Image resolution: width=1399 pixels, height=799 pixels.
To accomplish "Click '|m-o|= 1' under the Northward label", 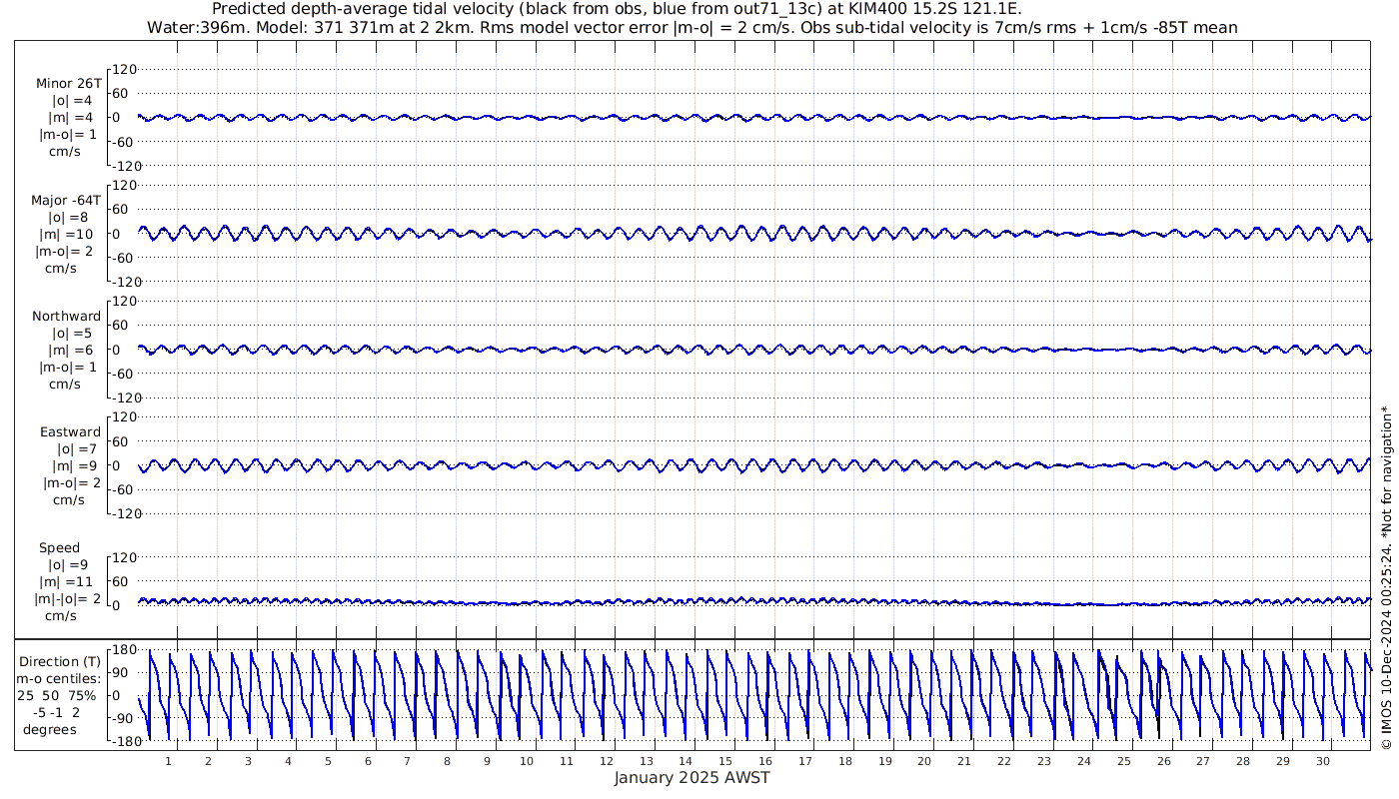I will (68, 367).
